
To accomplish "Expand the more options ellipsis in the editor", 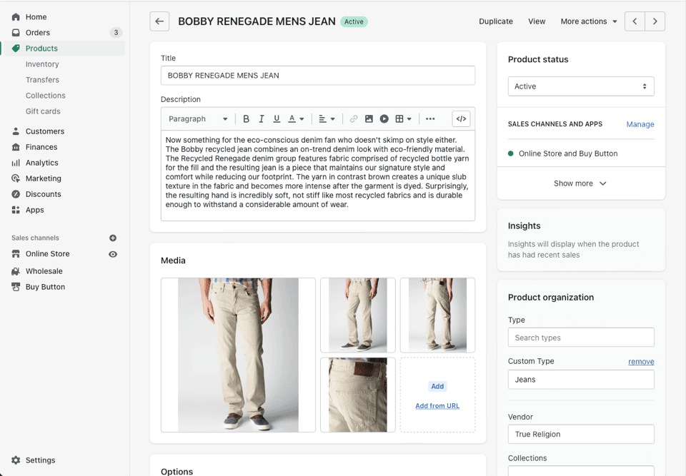I will click(x=430, y=118).
